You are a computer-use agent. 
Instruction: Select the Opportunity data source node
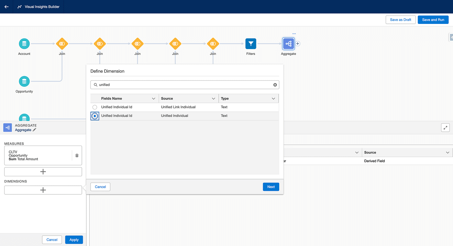24,81
